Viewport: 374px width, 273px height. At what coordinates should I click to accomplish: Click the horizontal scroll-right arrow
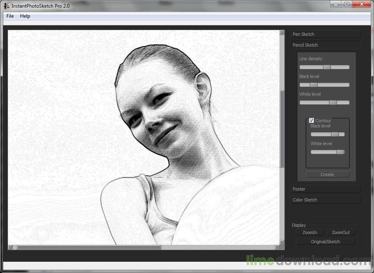pyautogui.click(x=277, y=247)
